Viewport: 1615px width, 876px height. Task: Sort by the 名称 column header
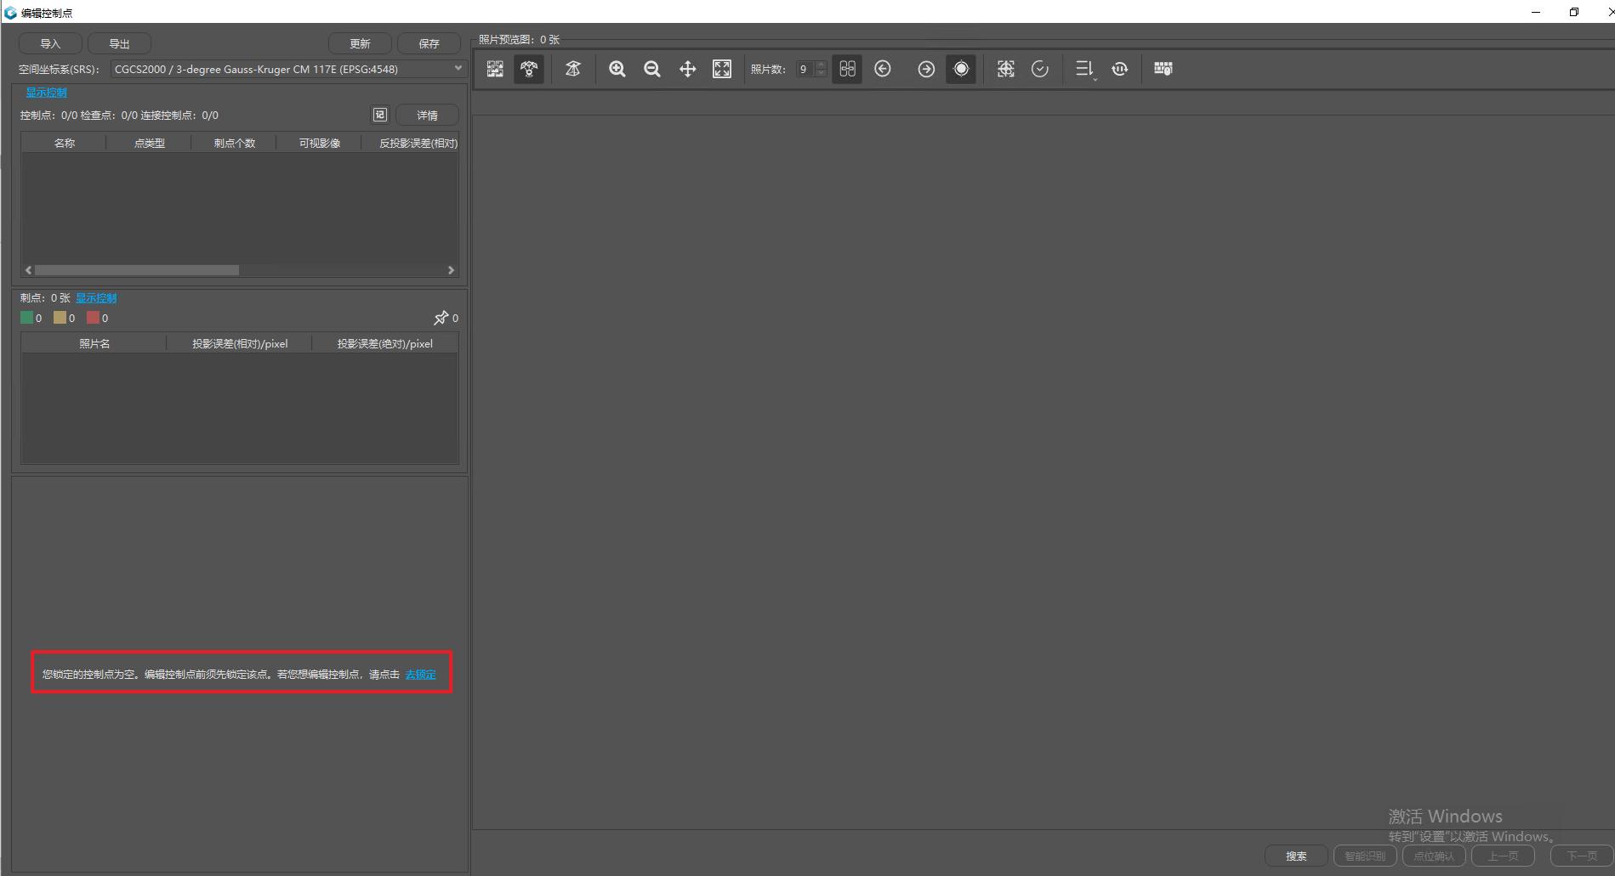pyautogui.click(x=64, y=143)
